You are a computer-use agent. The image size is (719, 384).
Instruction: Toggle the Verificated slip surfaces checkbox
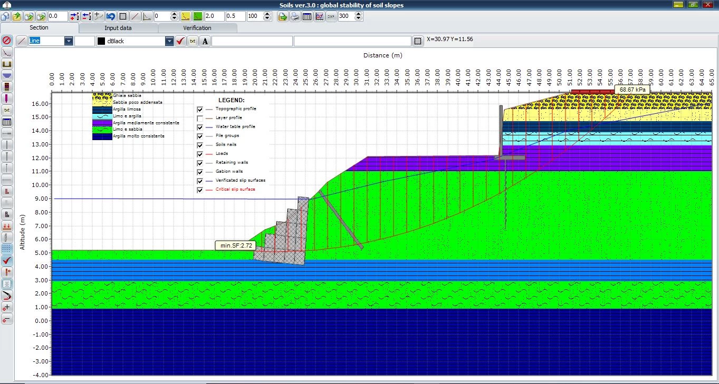click(200, 181)
